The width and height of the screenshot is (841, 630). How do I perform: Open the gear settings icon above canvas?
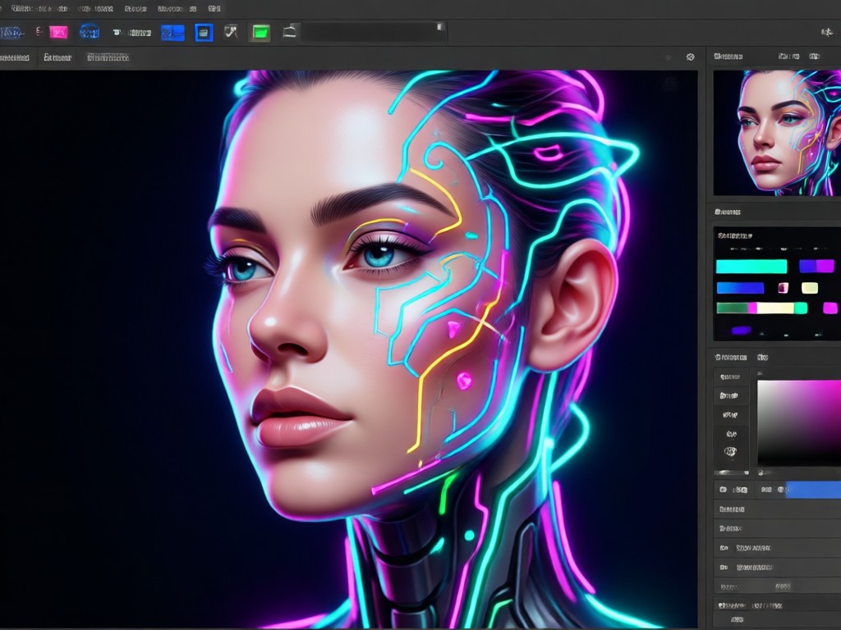[x=690, y=57]
